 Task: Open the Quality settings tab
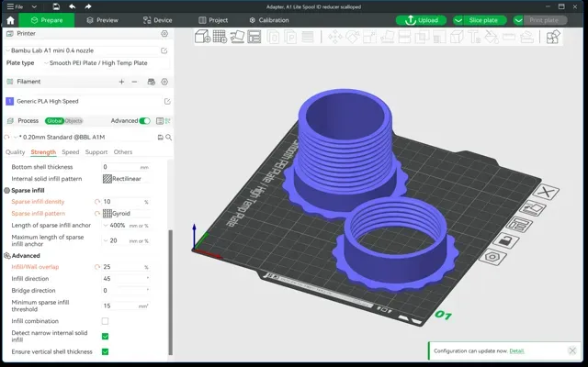15,152
